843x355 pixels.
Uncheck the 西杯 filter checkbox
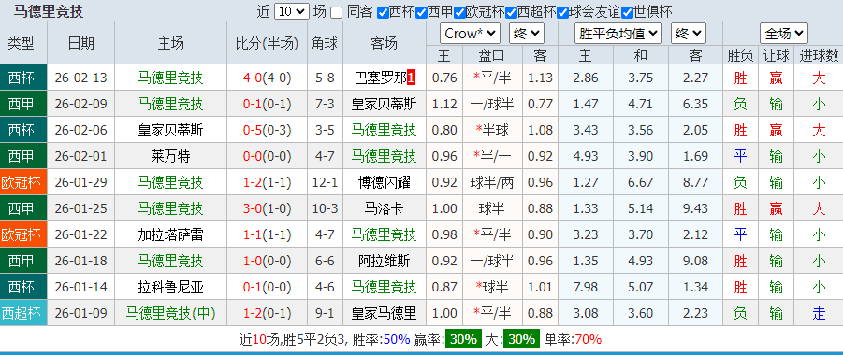pos(383,12)
